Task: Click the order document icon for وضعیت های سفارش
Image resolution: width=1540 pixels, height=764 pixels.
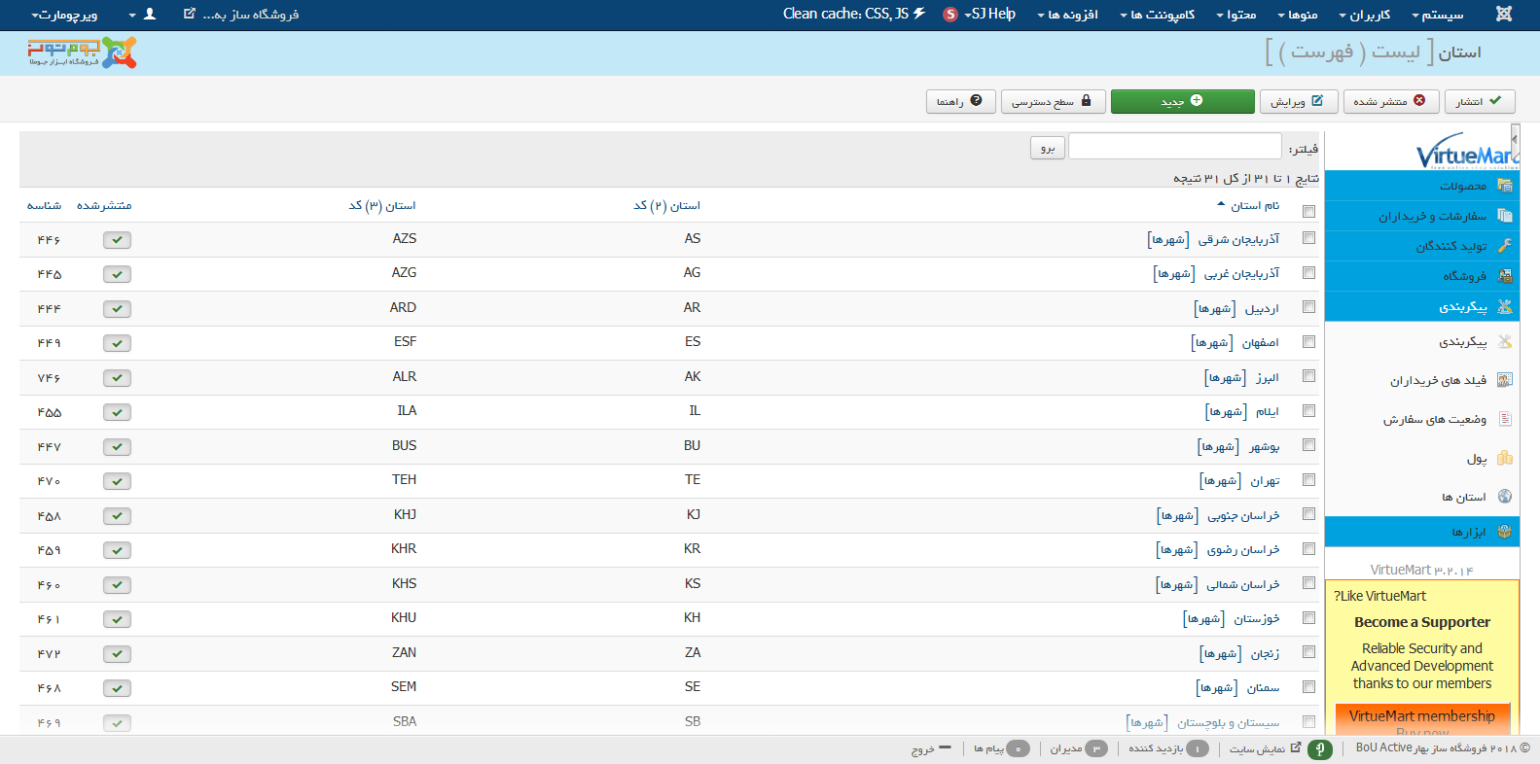Action: pyautogui.click(x=1505, y=419)
